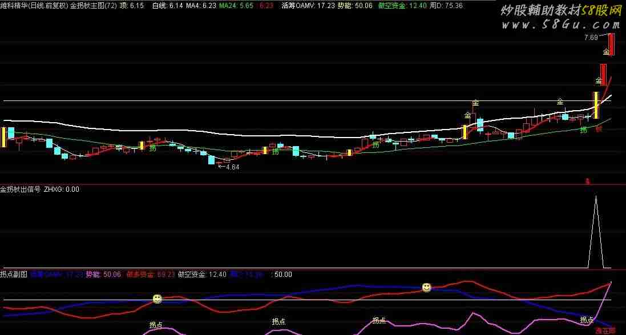Click the right smiley face marker
This screenshot has width=626, height=335.
[426, 287]
